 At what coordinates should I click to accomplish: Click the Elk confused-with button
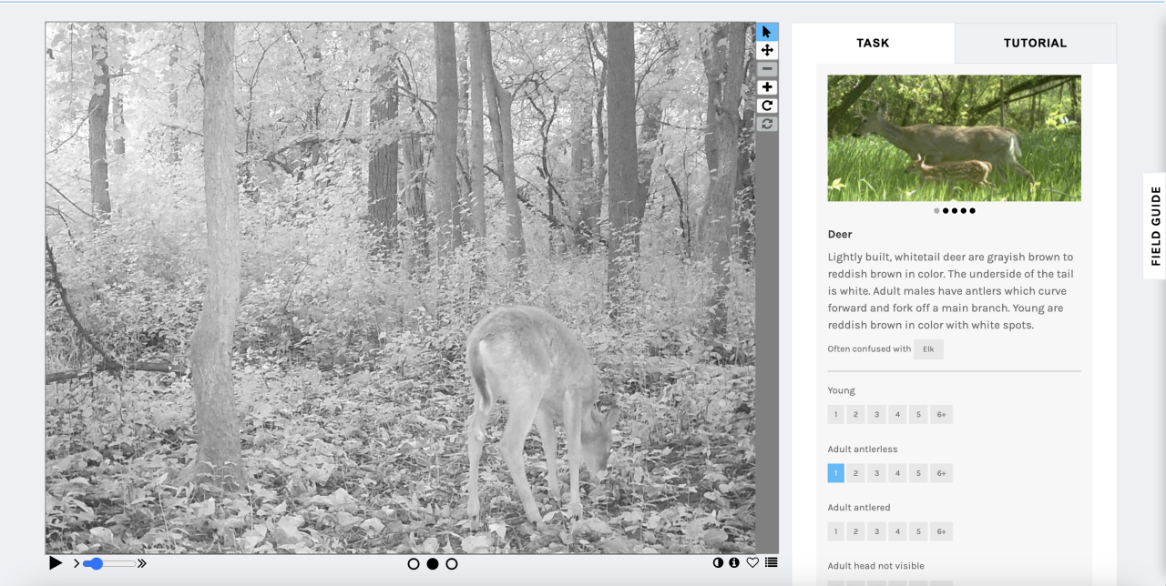[929, 349]
